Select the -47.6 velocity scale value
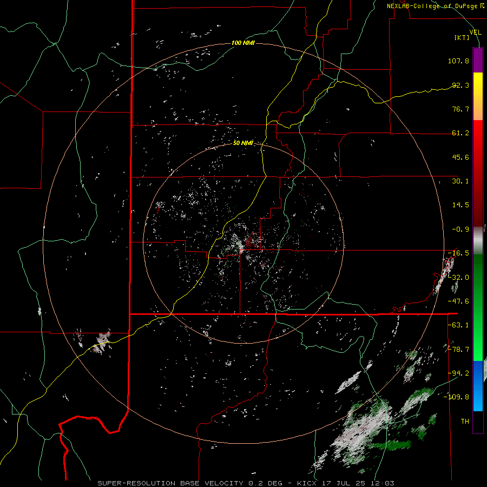Image resolution: width=487 pixels, height=487 pixels. coord(458,301)
